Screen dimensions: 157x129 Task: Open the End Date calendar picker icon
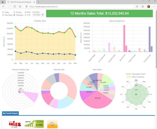(x=42, y=15)
